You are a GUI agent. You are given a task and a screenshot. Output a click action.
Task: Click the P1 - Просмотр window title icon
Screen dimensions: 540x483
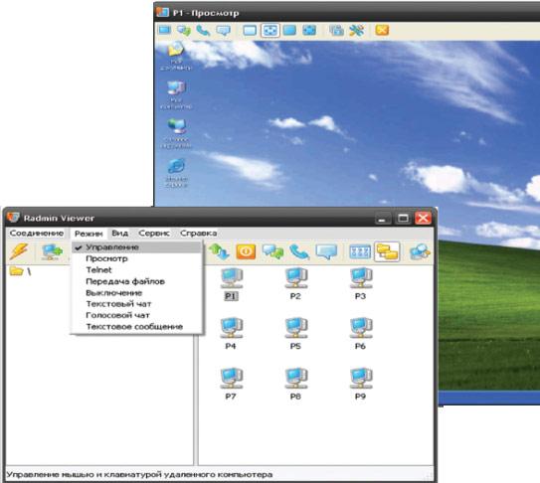162,12
